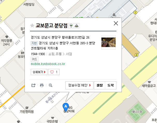Click the aerial view icon beside title
This screenshot has width=157, height=123.
pos(77,26)
